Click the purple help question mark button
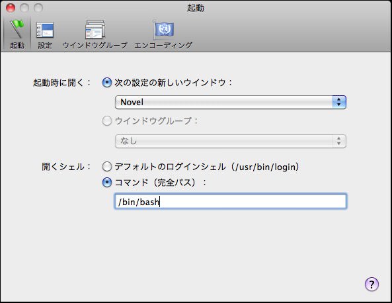The image size is (392, 303). coord(372,284)
